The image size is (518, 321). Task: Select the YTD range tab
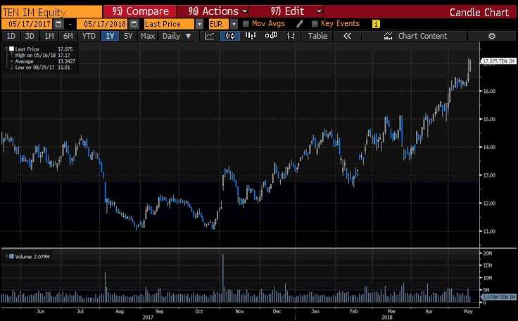click(x=89, y=36)
